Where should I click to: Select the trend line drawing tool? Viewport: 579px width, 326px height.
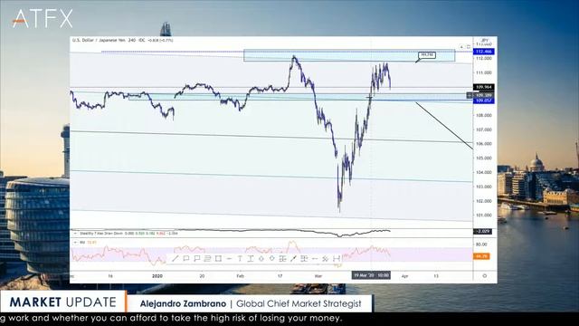tap(175, 259)
